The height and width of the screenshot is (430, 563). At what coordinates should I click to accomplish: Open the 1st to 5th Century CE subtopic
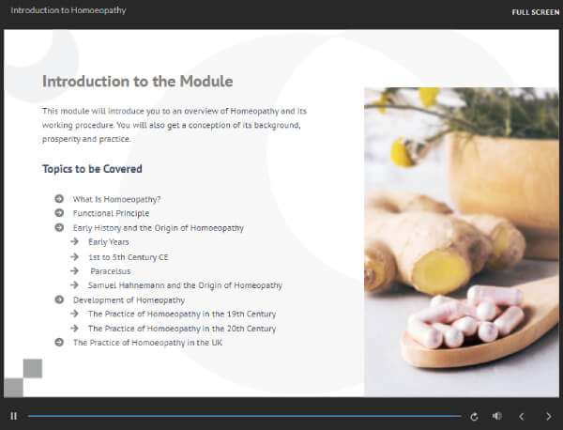click(128, 256)
